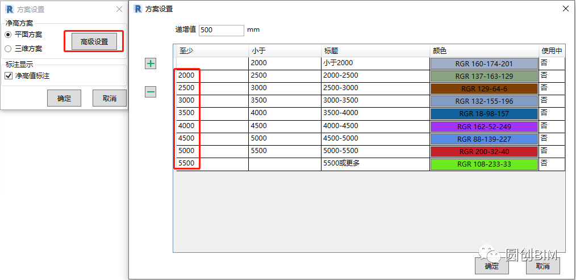Image resolution: width=576 pixels, height=280 pixels.
Task: Click 取消 in the small dialog
Action: [x=110, y=98]
